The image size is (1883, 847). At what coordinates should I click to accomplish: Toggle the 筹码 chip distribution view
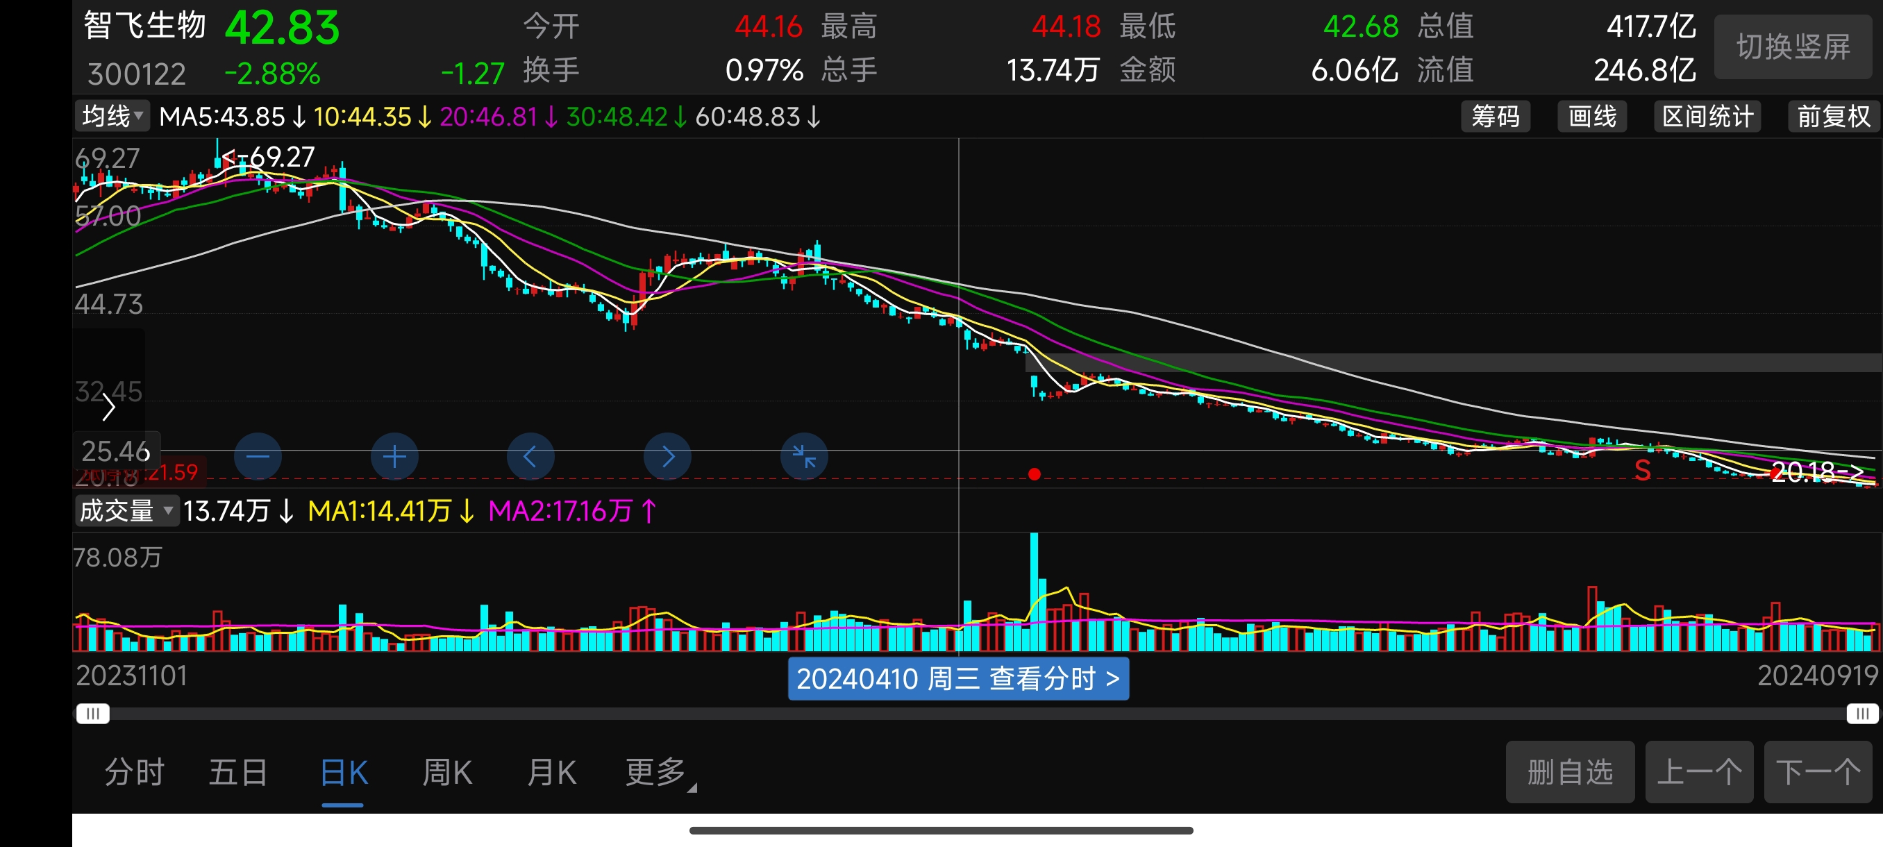click(1495, 116)
